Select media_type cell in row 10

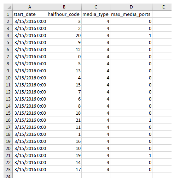pyautogui.click(x=96, y=78)
